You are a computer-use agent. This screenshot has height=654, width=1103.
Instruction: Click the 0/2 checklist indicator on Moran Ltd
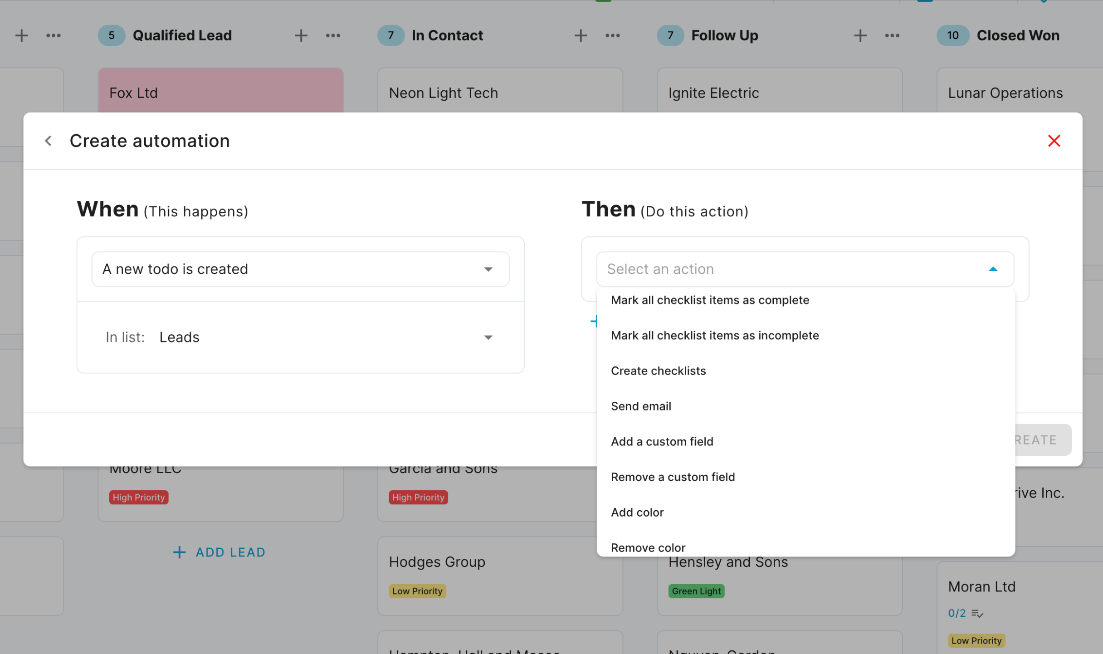(965, 613)
